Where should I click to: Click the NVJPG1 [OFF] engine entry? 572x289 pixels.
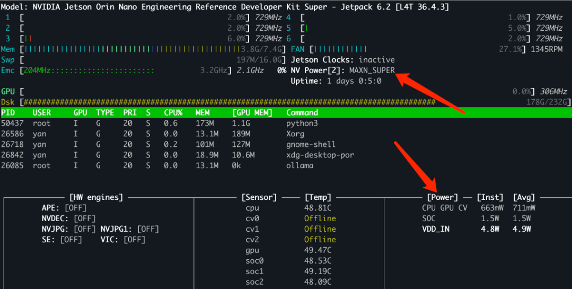(x=129, y=229)
